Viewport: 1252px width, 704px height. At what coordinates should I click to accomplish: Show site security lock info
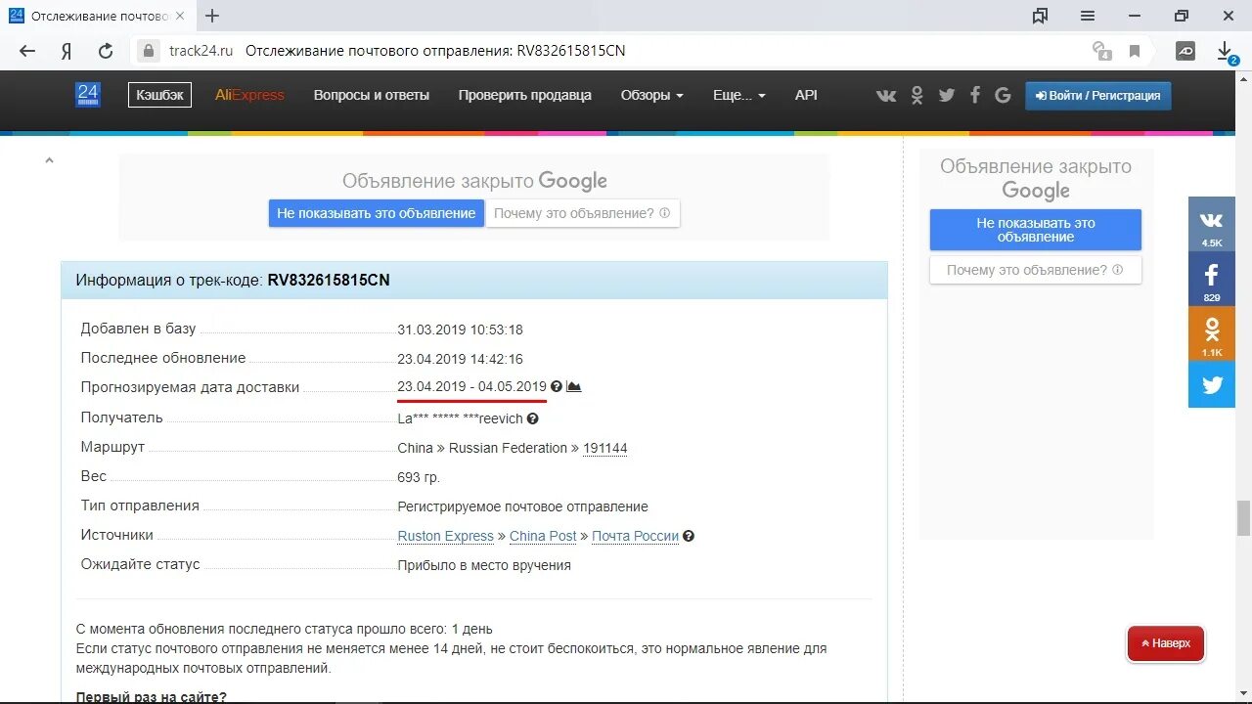coord(149,51)
